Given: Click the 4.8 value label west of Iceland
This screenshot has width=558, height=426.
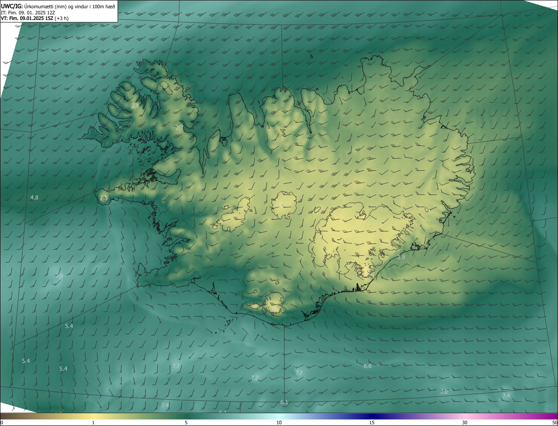Looking at the screenshot, I should tap(34, 198).
